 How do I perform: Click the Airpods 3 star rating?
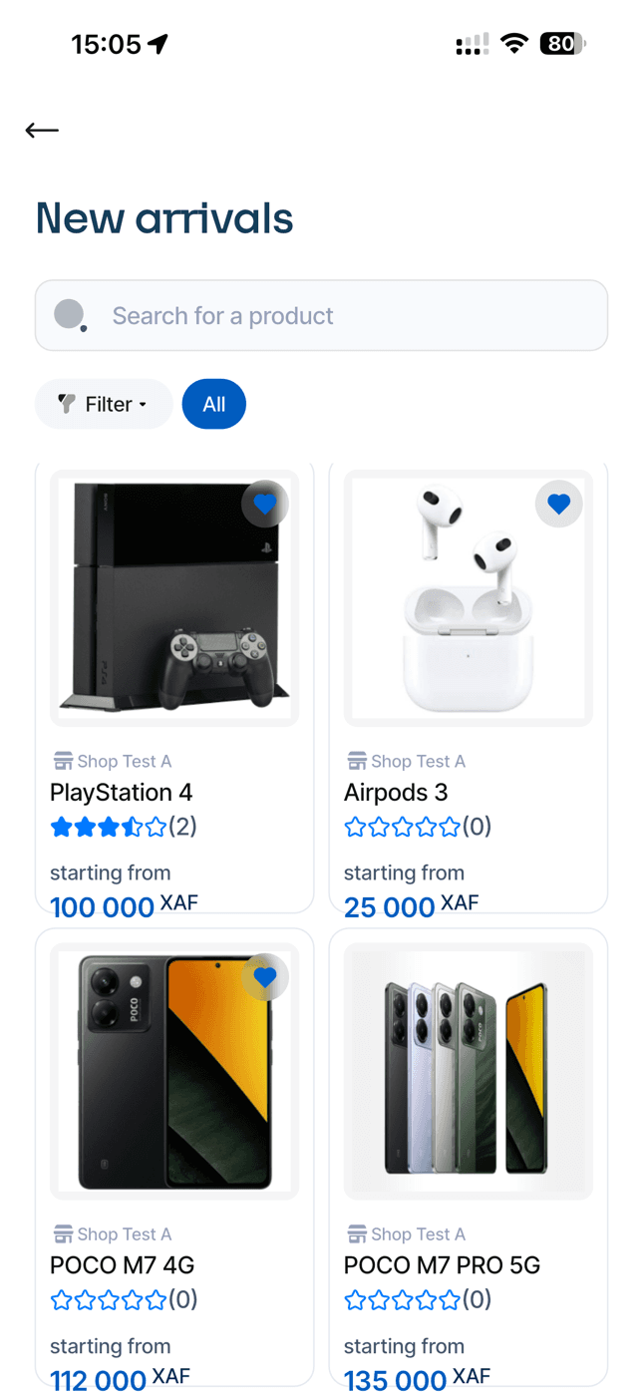(403, 827)
